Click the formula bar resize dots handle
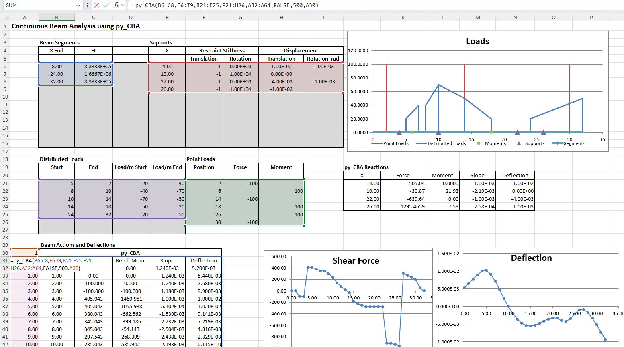The image size is (624, 347). tap(88, 5)
